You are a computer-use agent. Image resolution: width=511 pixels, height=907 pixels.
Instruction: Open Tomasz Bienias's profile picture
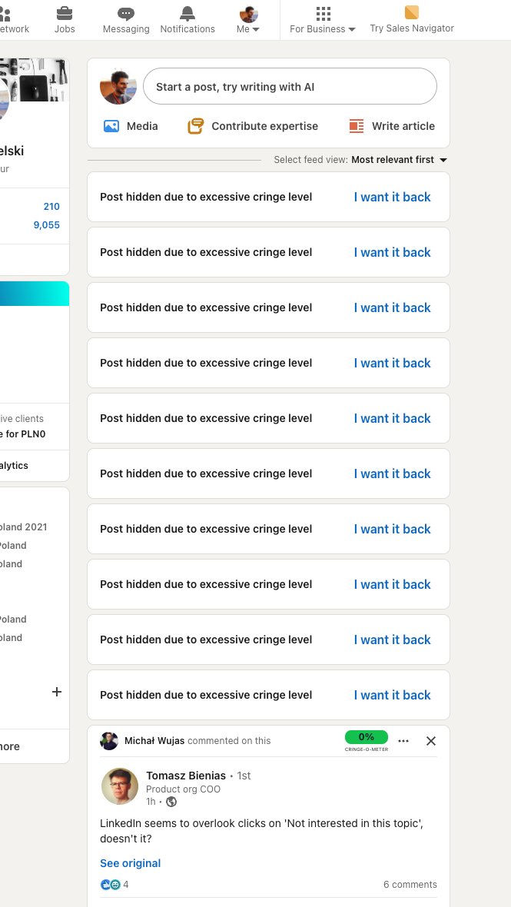pyautogui.click(x=120, y=786)
